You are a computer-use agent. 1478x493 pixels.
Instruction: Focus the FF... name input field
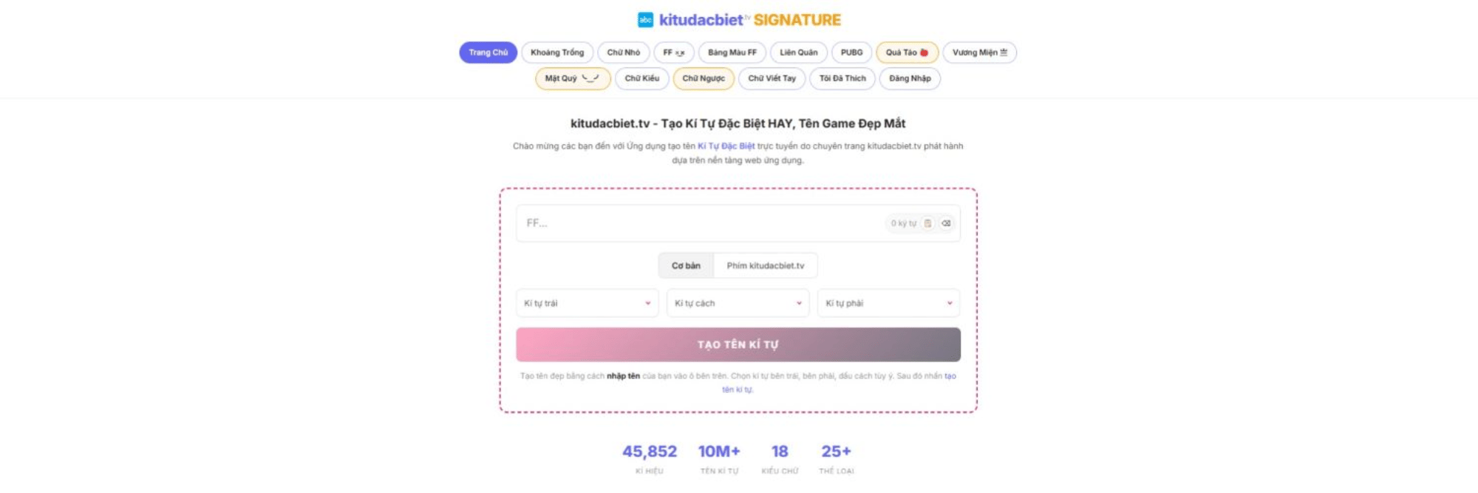[x=702, y=223]
